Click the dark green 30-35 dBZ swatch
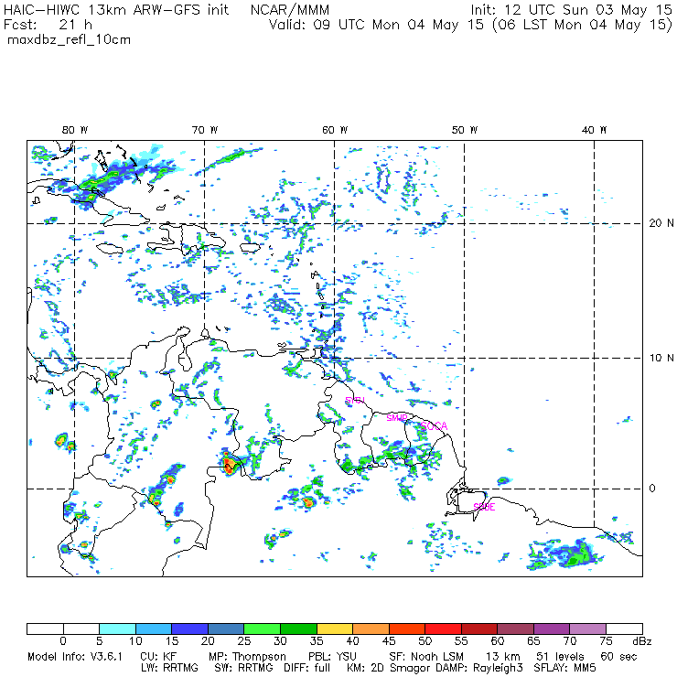 (x=298, y=629)
